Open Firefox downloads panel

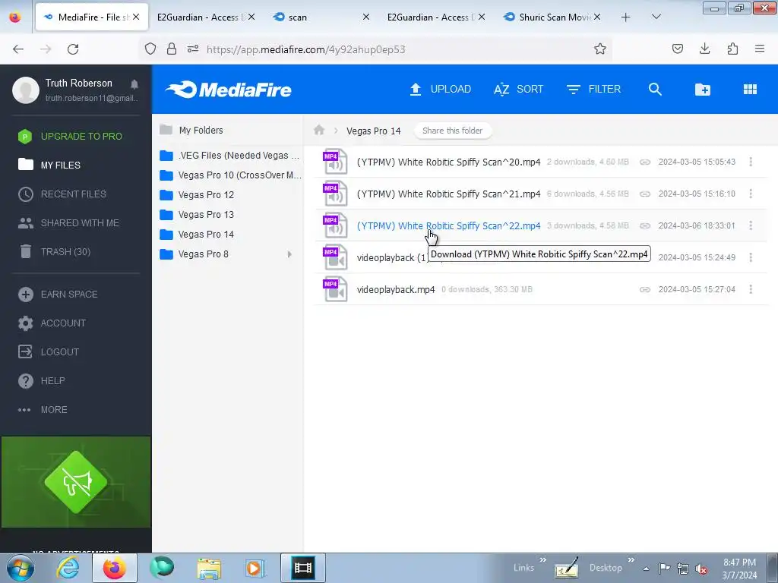(x=704, y=49)
